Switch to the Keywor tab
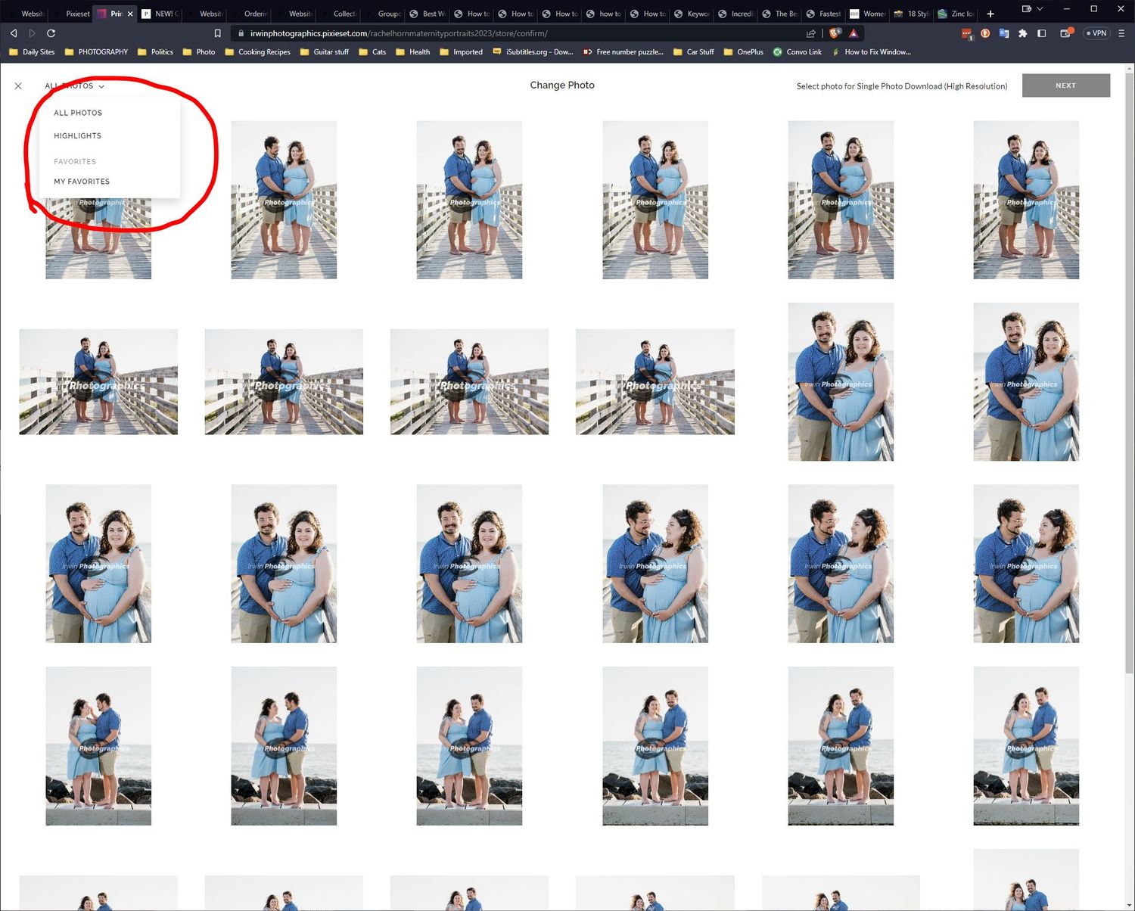The image size is (1135, 911). point(692,14)
